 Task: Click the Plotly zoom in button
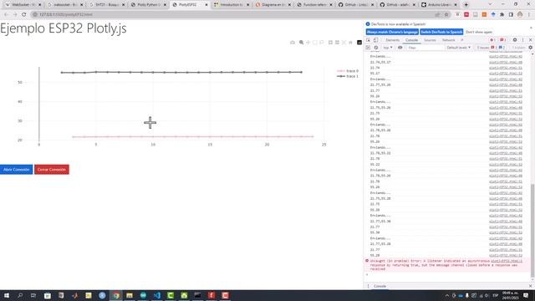coord(330,43)
